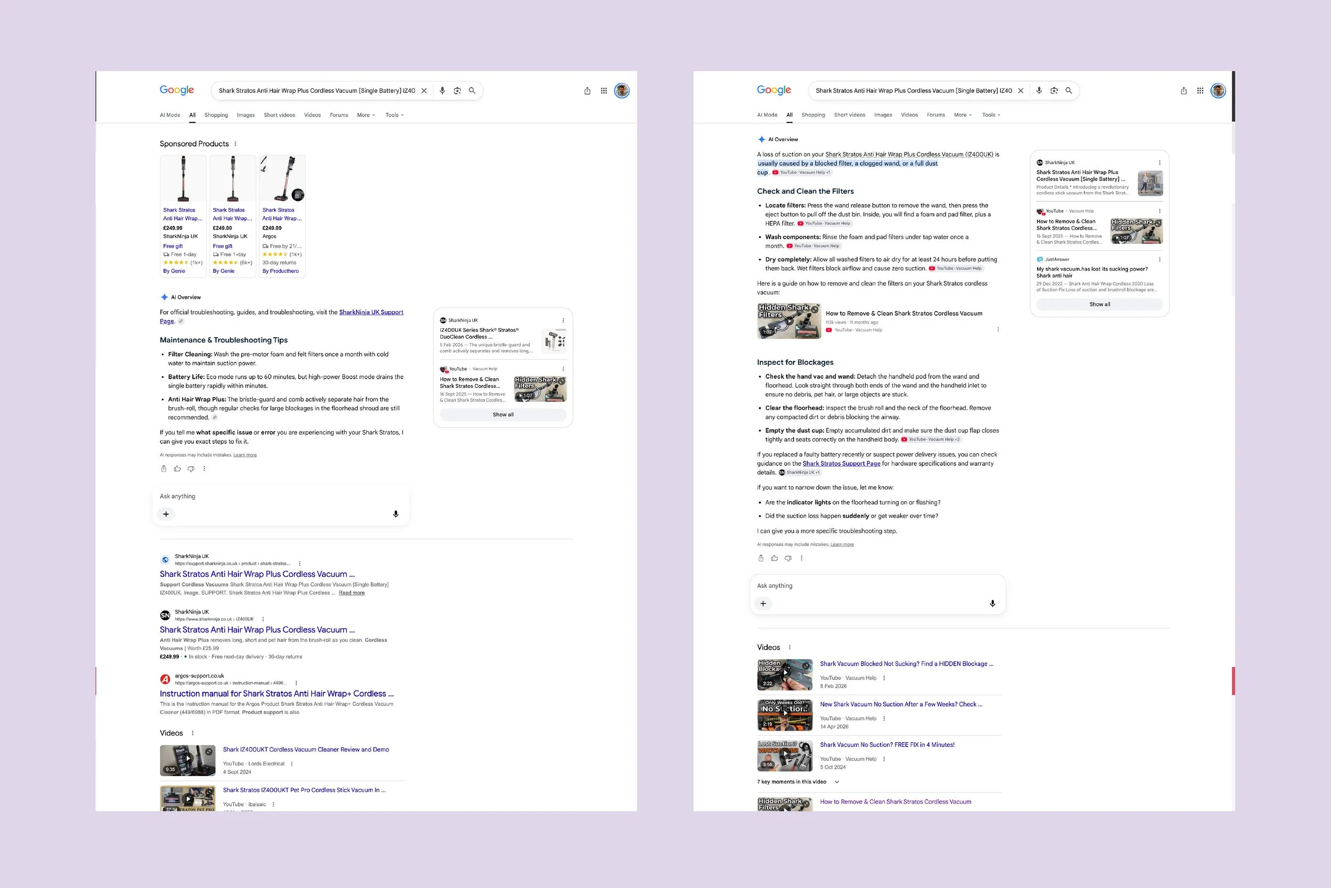Open the three-dot menu on the JustAnswer source card
Screen dimensions: 1331x888
[1160, 260]
